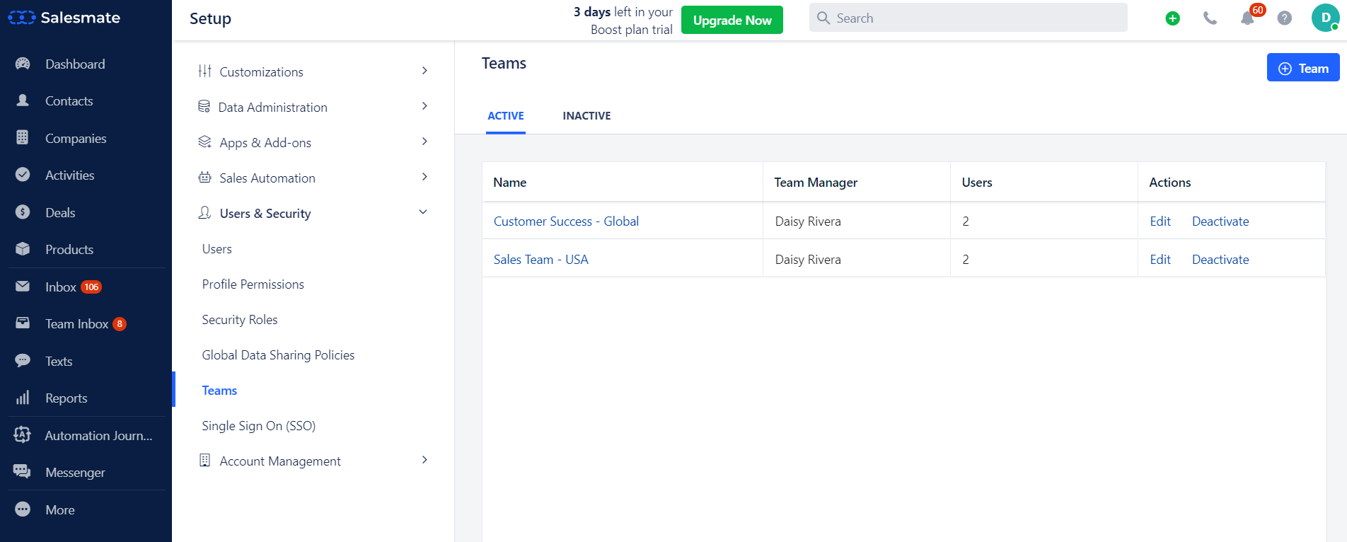This screenshot has width=1347, height=542.
Task: Open the Texts chat bubble icon
Action: [23, 361]
